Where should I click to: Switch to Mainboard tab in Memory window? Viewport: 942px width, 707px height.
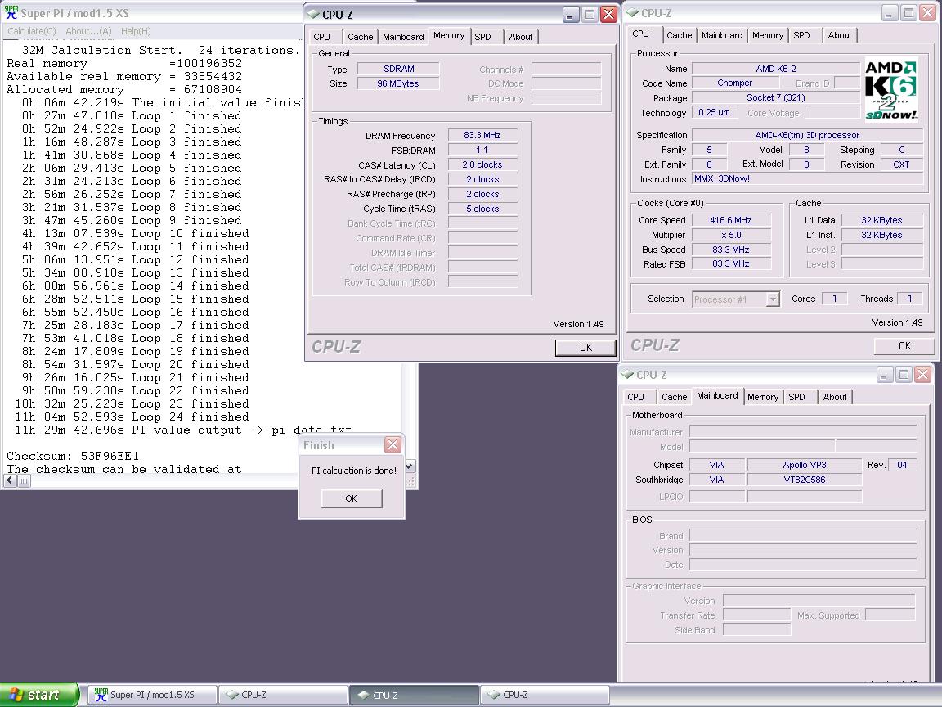point(403,37)
